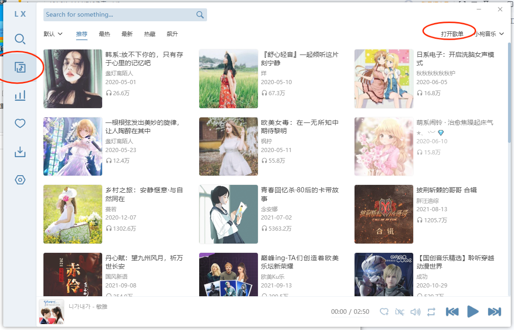Image resolution: width=514 pixels, height=330 pixels.
Task: Skip to the next track
Action: click(494, 312)
